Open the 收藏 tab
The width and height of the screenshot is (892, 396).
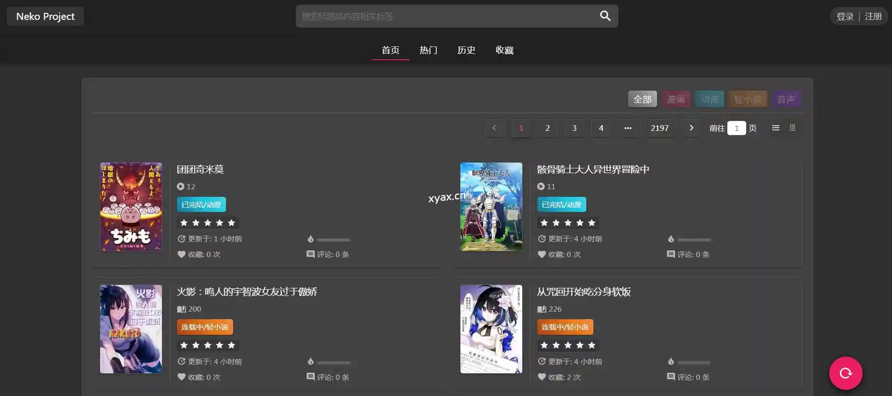[x=504, y=50]
